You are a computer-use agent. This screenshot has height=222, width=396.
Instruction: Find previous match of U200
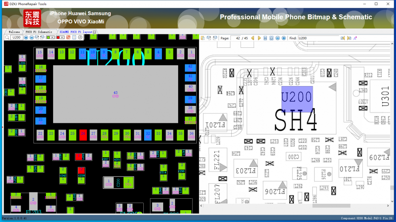(x=343, y=38)
